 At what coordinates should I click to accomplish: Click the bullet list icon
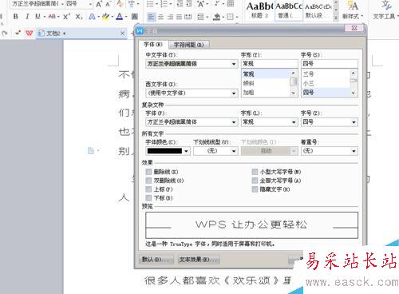click(x=150, y=4)
